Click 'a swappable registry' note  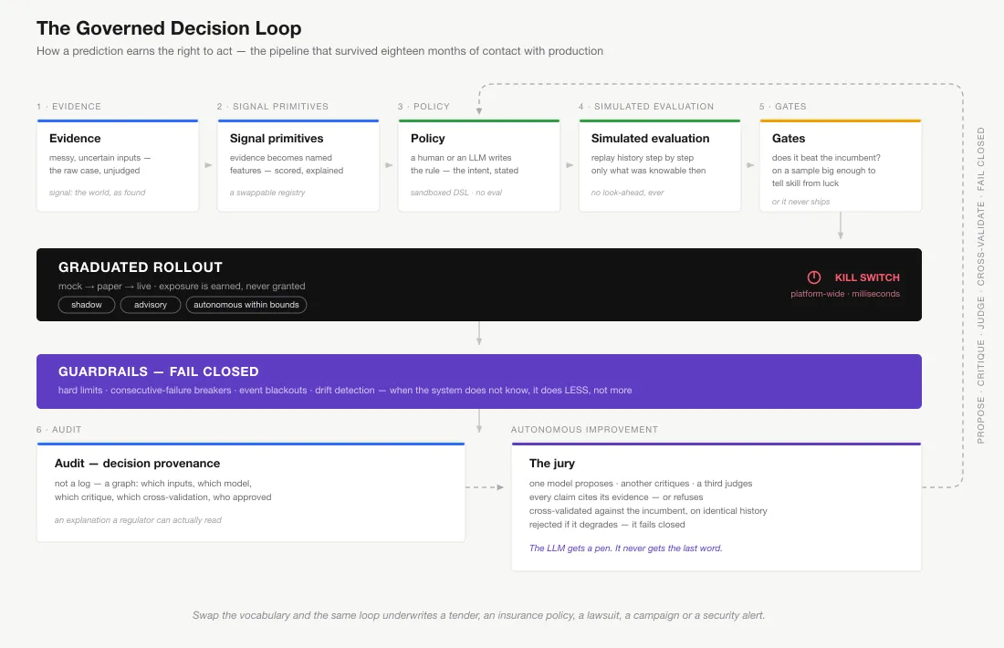coord(267,193)
